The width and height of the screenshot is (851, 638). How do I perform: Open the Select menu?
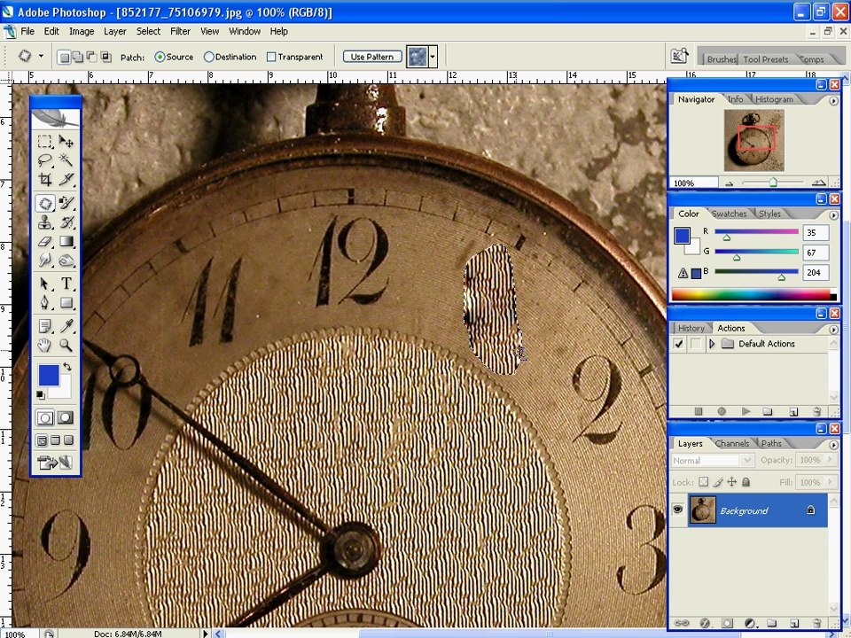click(148, 32)
